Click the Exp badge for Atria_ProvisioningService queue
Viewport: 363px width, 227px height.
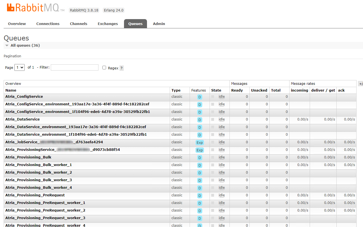coord(199,150)
